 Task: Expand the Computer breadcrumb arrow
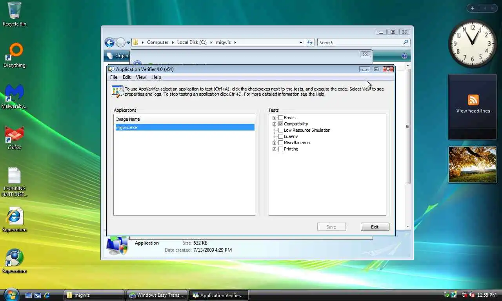point(173,42)
